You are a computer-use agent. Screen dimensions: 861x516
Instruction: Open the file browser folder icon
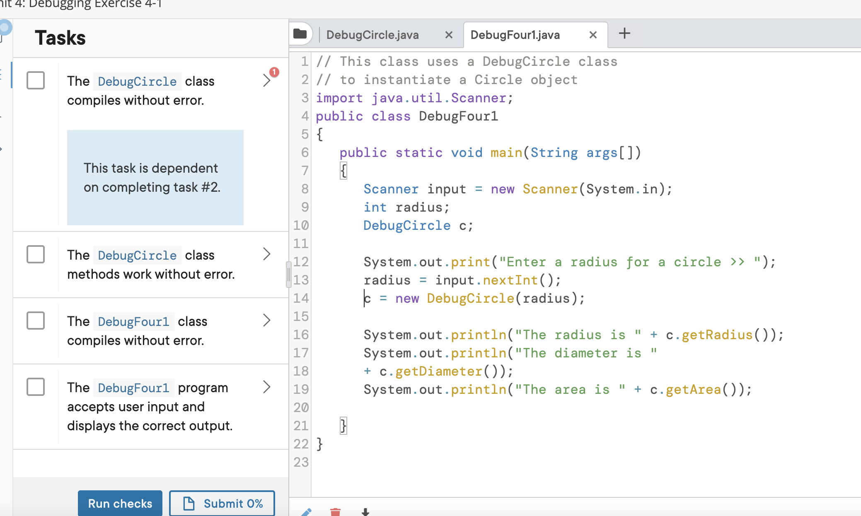click(x=300, y=34)
